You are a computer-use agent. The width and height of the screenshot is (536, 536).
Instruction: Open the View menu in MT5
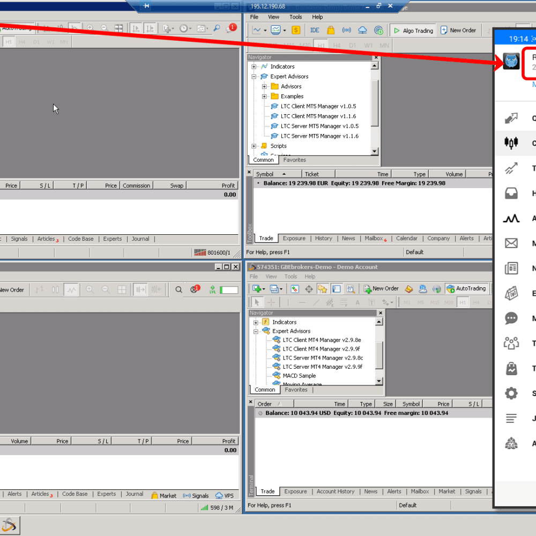click(273, 17)
